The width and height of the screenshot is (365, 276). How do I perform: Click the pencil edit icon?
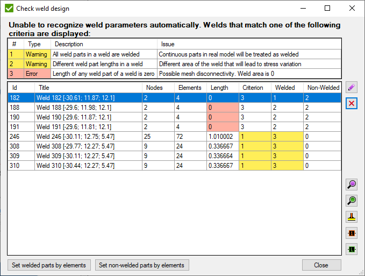point(352,88)
